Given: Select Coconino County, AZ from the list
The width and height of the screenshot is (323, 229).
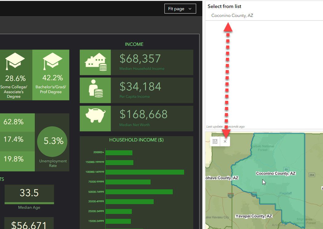Looking at the screenshot, I should [x=232, y=15].
